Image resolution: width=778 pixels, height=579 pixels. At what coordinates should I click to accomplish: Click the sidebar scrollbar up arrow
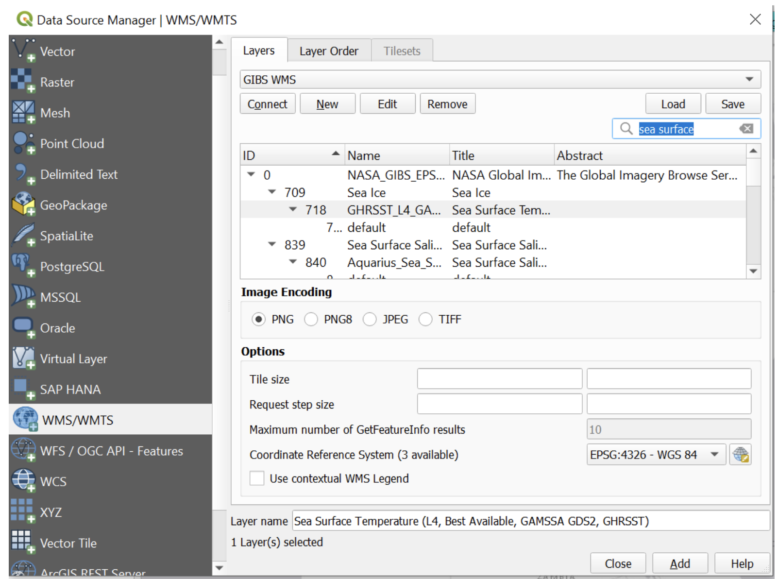tap(220, 42)
